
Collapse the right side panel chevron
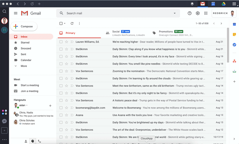click(x=234, y=139)
